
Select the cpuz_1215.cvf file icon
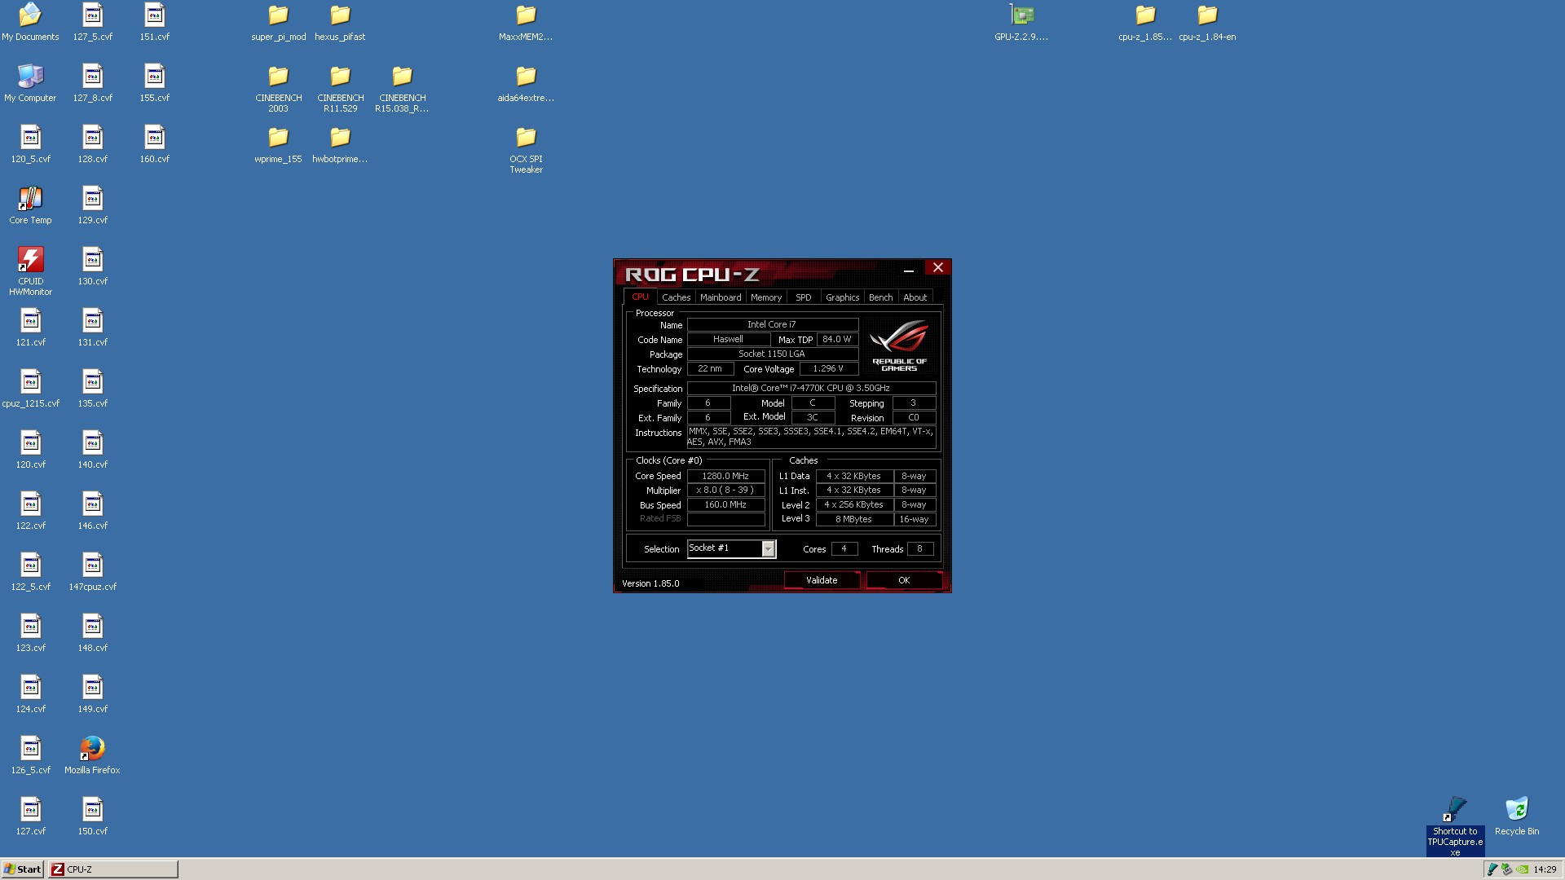click(x=30, y=389)
